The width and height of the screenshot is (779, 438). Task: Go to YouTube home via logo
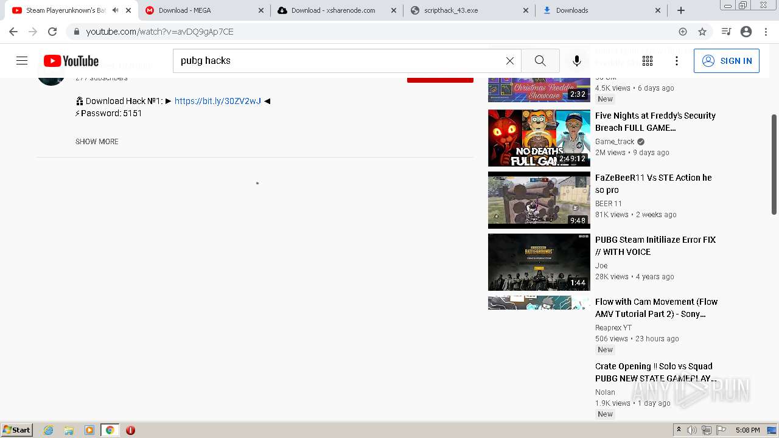(x=71, y=61)
